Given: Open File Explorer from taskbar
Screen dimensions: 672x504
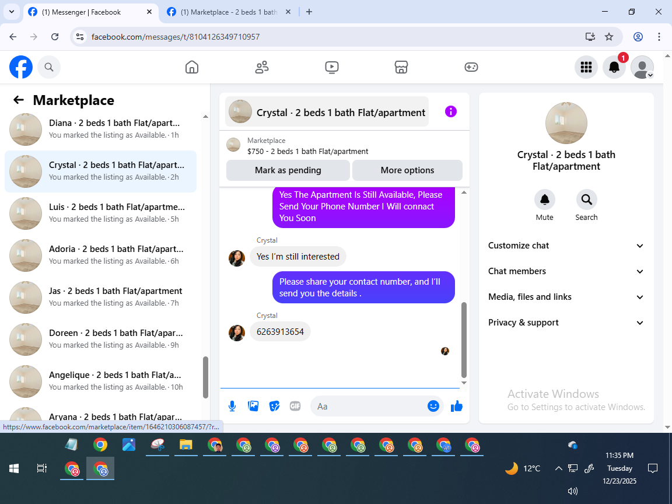Looking at the screenshot, I should (185, 445).
